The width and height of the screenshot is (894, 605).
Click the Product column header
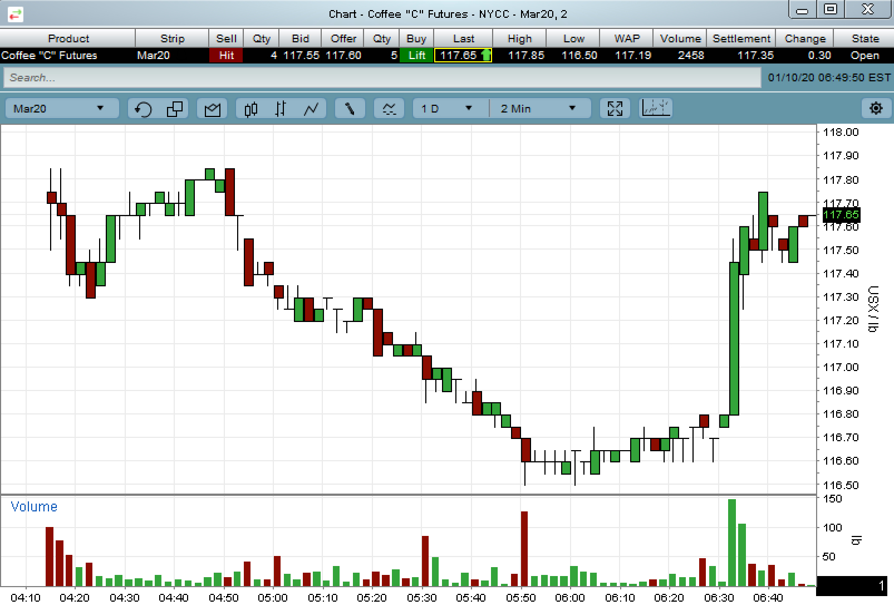(68, 38)
